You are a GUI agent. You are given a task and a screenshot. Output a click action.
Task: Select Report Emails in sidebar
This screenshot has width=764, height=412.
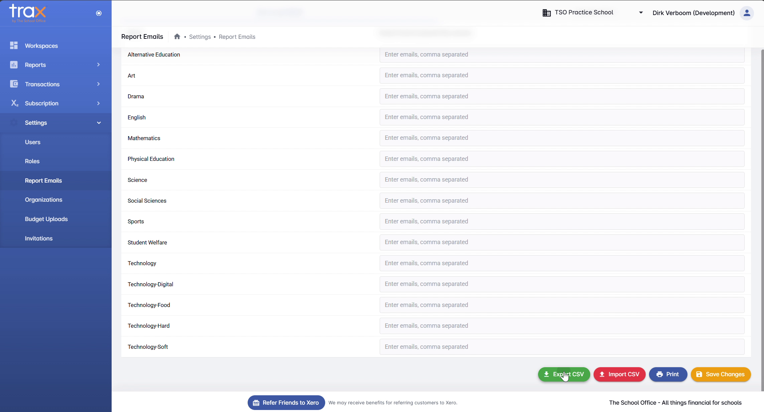click(56, 181)
